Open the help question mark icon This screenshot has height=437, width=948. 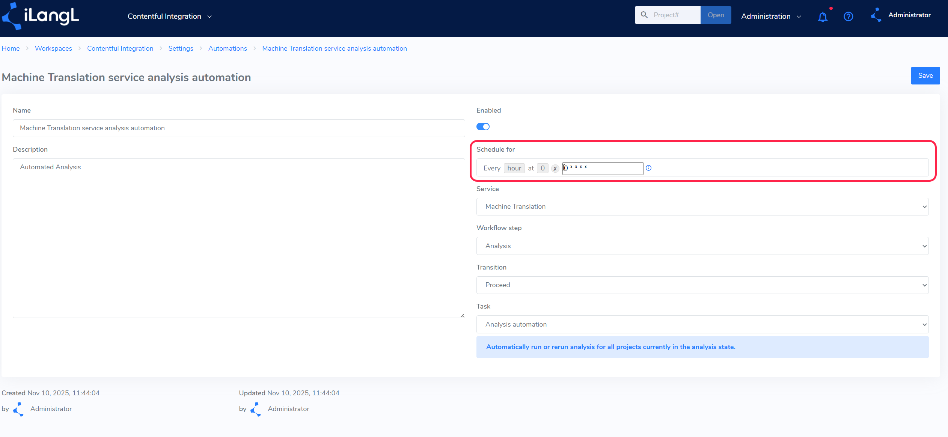click(848, 17)
